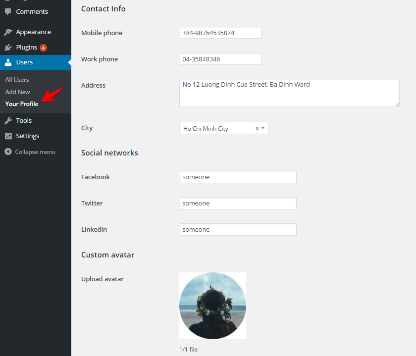Click the Plugins update count badge
This screenshot has width=416, height=356.
[43, 48]
